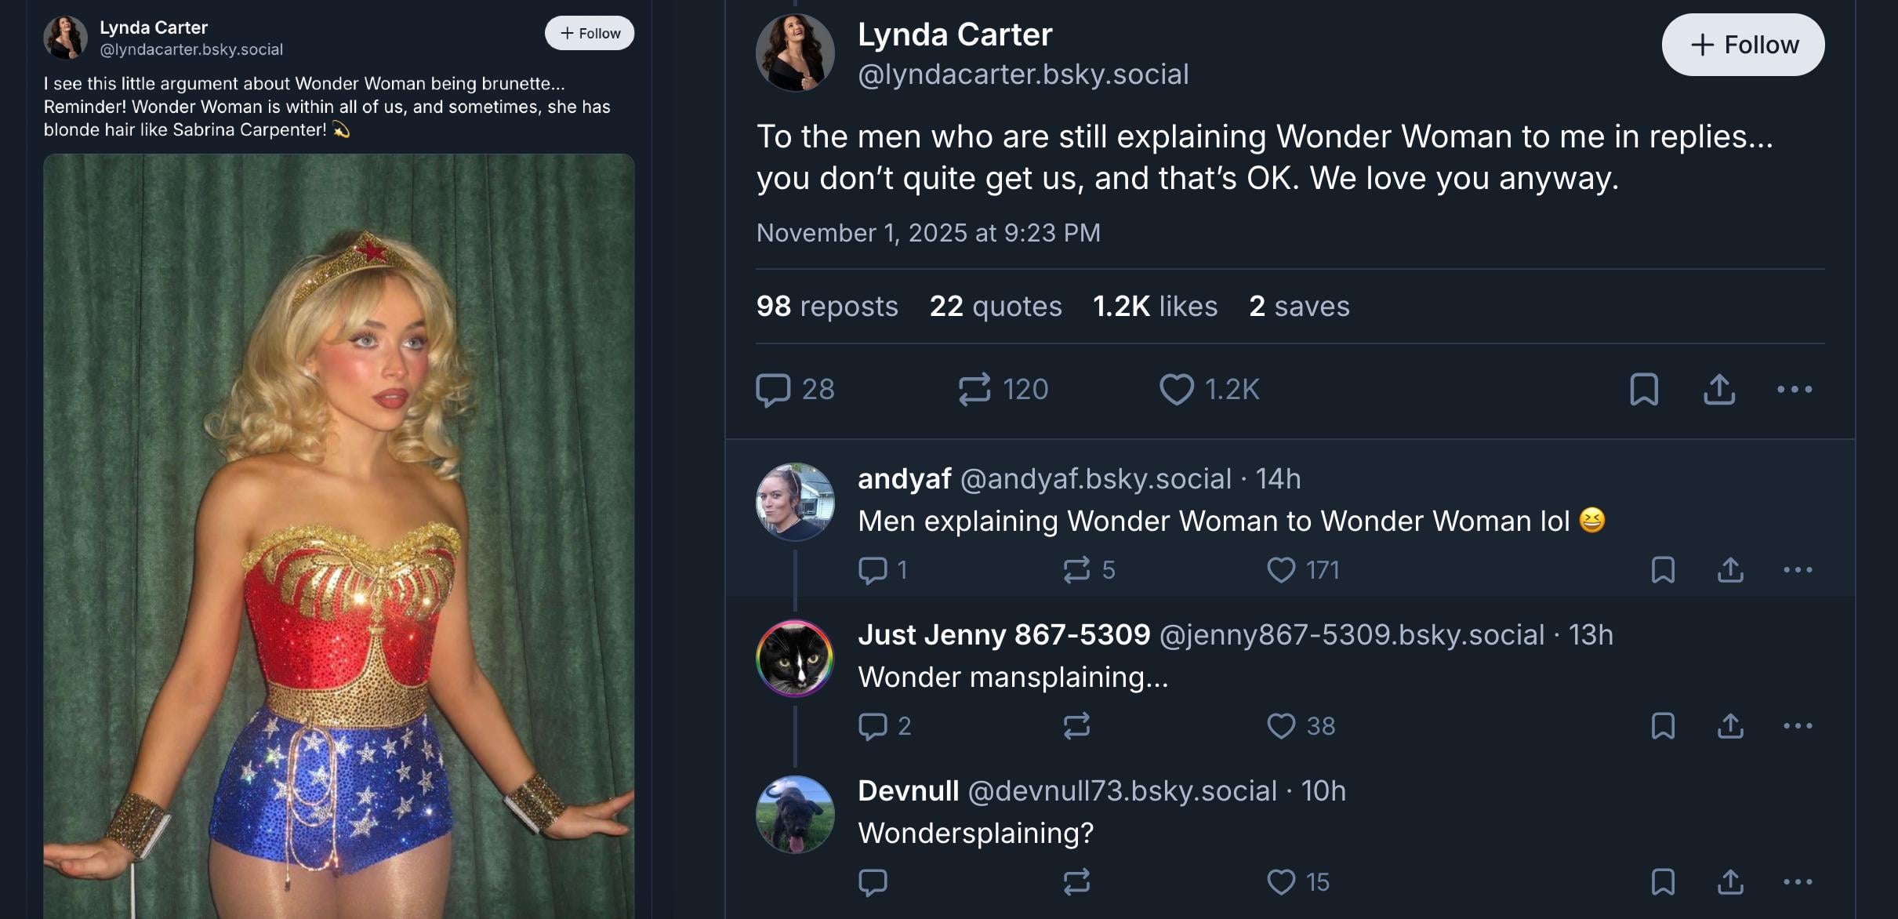Like andyaf's reply
The width and height of the screenshot is (1898, 919).
tap(1281, 570)
